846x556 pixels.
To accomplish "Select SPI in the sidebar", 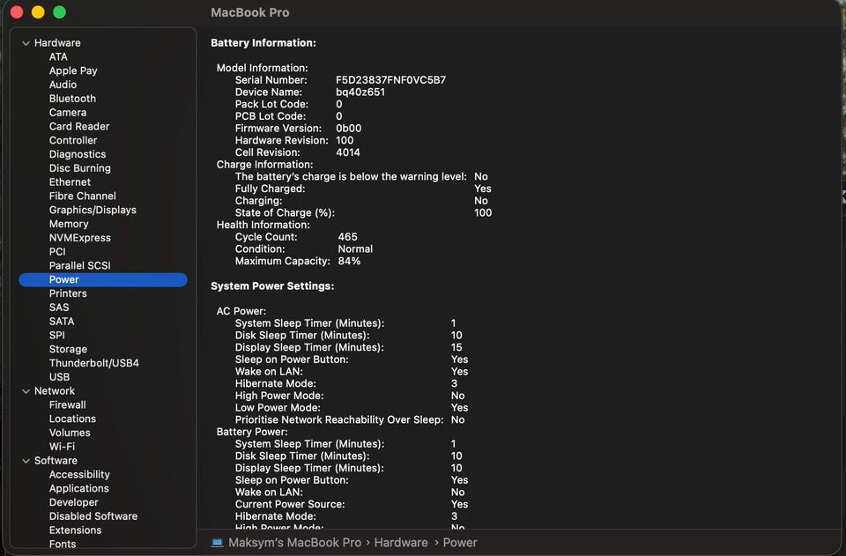I will point(56,336).
